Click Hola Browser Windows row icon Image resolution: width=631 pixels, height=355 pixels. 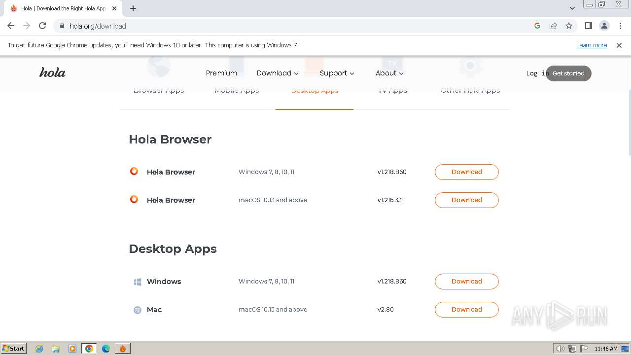pyautogui.click(x=134, y=171)
